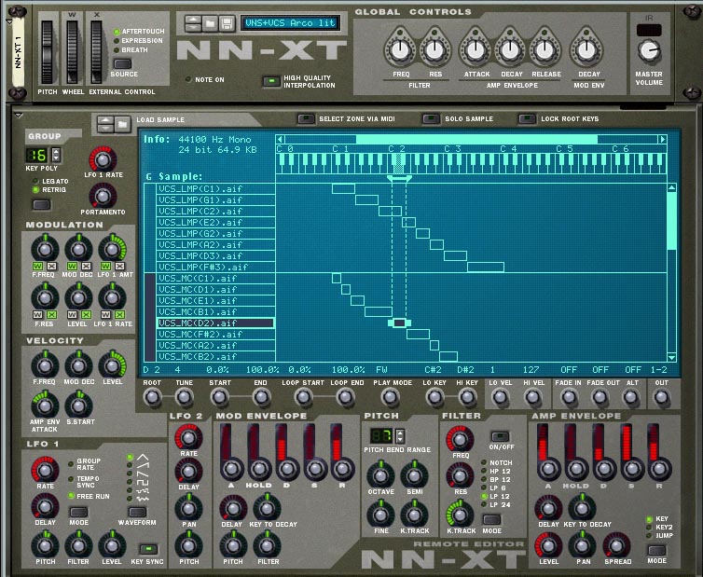Viewport: 703px width, 577px height.
Task: Click the Portamento knob
Action: 103,196
